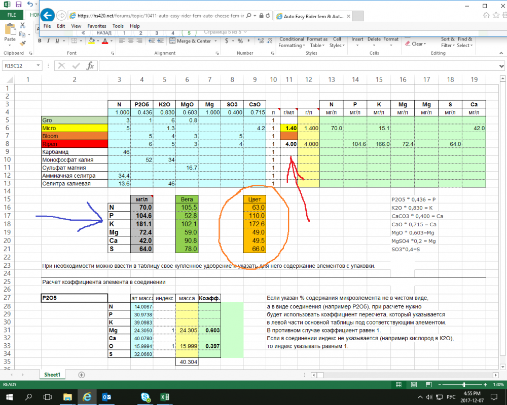Open the Name Box dropdown arrow
Screen dimensions: 507x405
(38, 66)
